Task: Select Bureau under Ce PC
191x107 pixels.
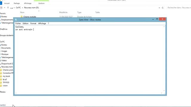Action: (4, 45)
